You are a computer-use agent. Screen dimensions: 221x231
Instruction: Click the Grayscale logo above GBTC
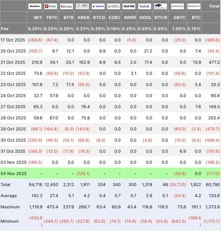pyautogui.click(x=177, y=6)
